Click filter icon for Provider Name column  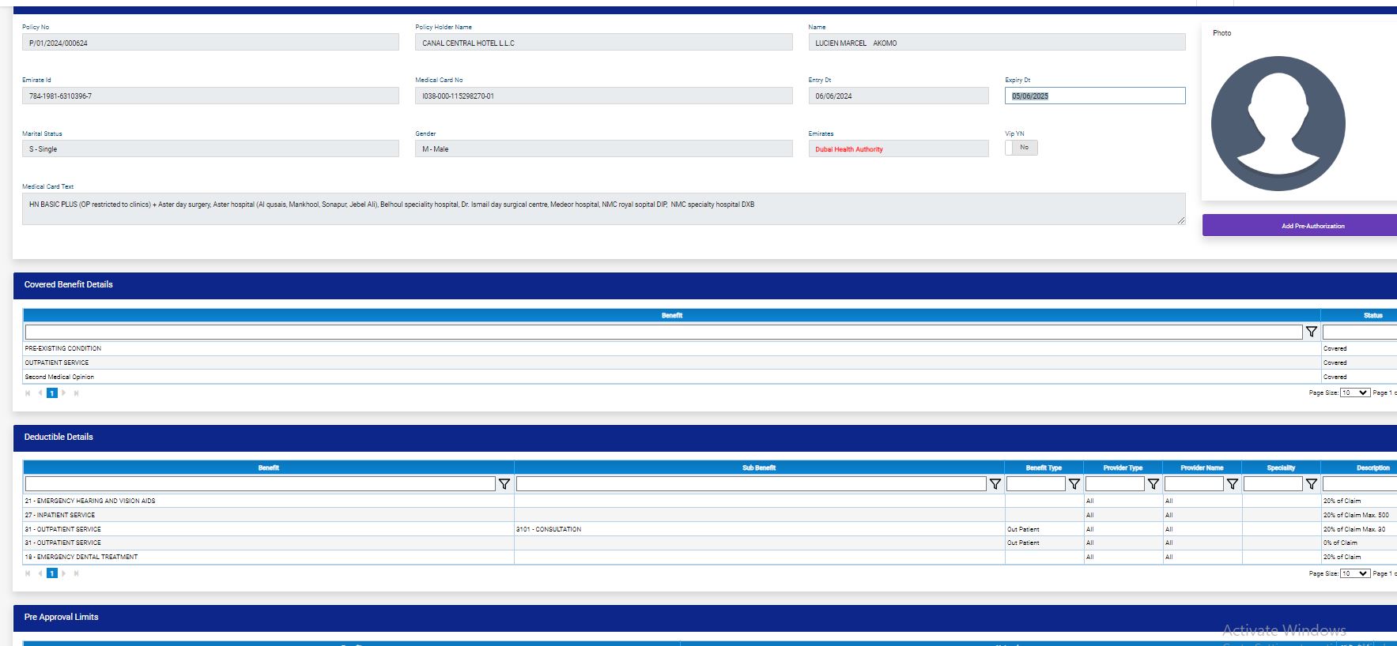[x=1232, y=484]
